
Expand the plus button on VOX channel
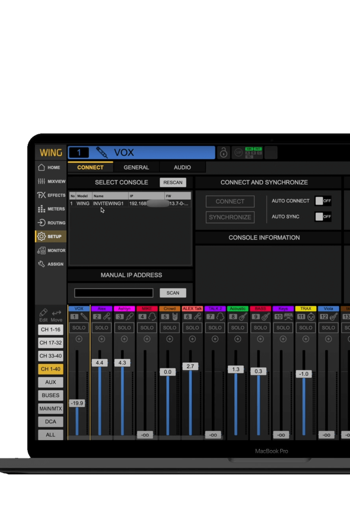click(79, 339)
